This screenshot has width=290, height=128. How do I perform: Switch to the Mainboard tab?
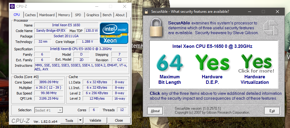[47, 15]
